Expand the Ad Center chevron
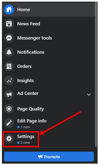 click(89, 94)
